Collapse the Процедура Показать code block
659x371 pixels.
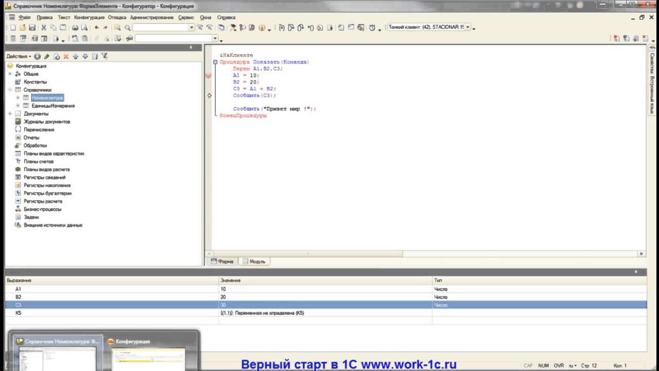pyautogui.click(x=216, y=62)
